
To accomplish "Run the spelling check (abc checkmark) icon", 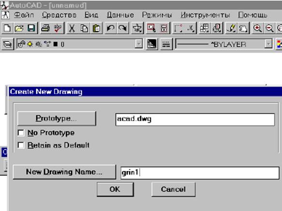I will point(58,28).
